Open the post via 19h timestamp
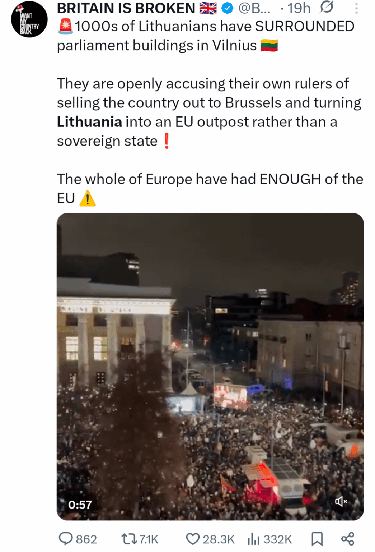375x552 pixels. tap(299, 8)
